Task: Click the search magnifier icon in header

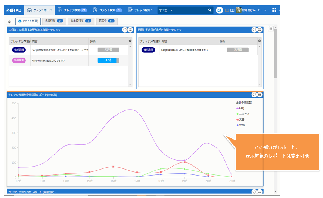Action: 209,10
